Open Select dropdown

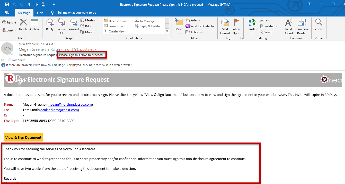(x=267, y=32)
